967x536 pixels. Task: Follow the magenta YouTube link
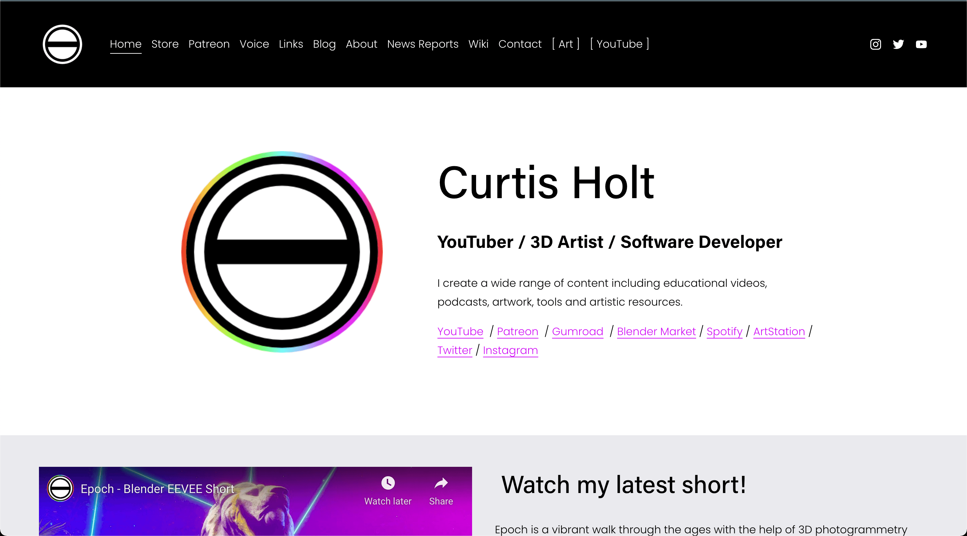pyautogui.click(x=460, y=331)
